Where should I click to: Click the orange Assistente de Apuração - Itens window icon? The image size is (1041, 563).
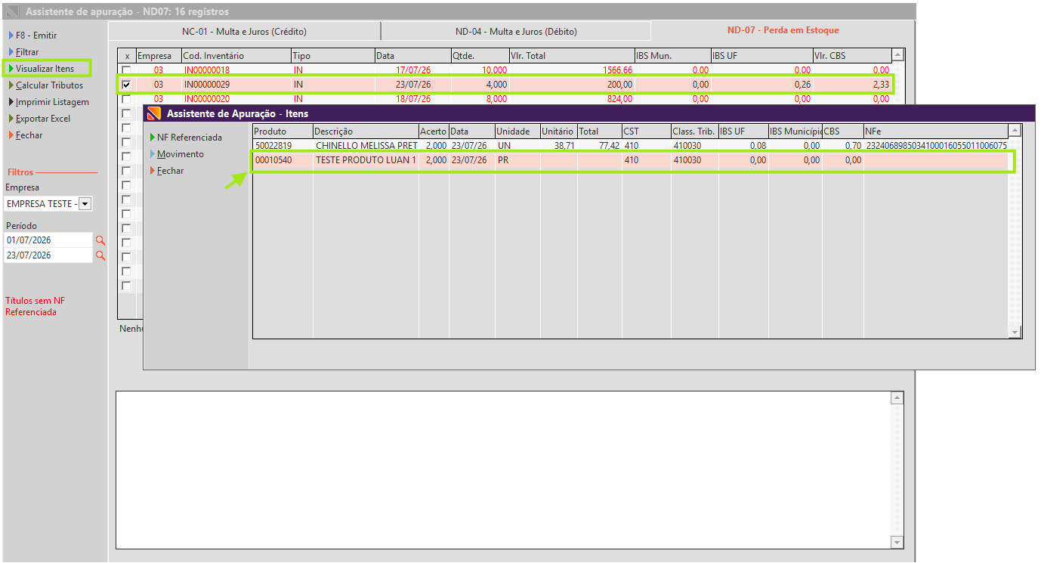[x=154, y=113]
